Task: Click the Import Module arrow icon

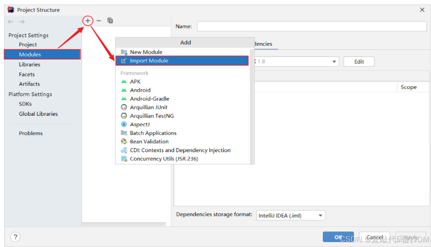Action: click(124, 61)
